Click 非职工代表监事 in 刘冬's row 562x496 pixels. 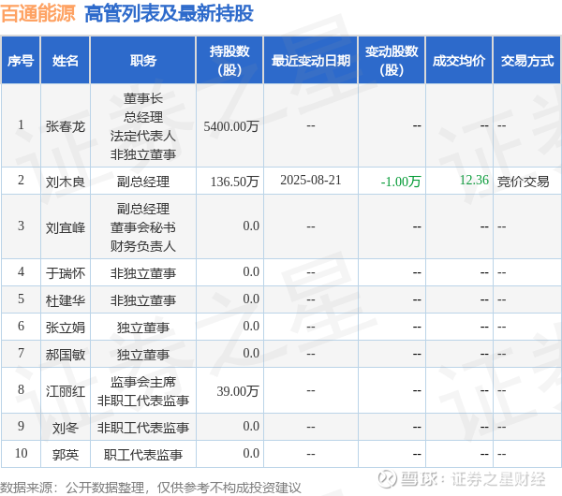click(143, 428)
